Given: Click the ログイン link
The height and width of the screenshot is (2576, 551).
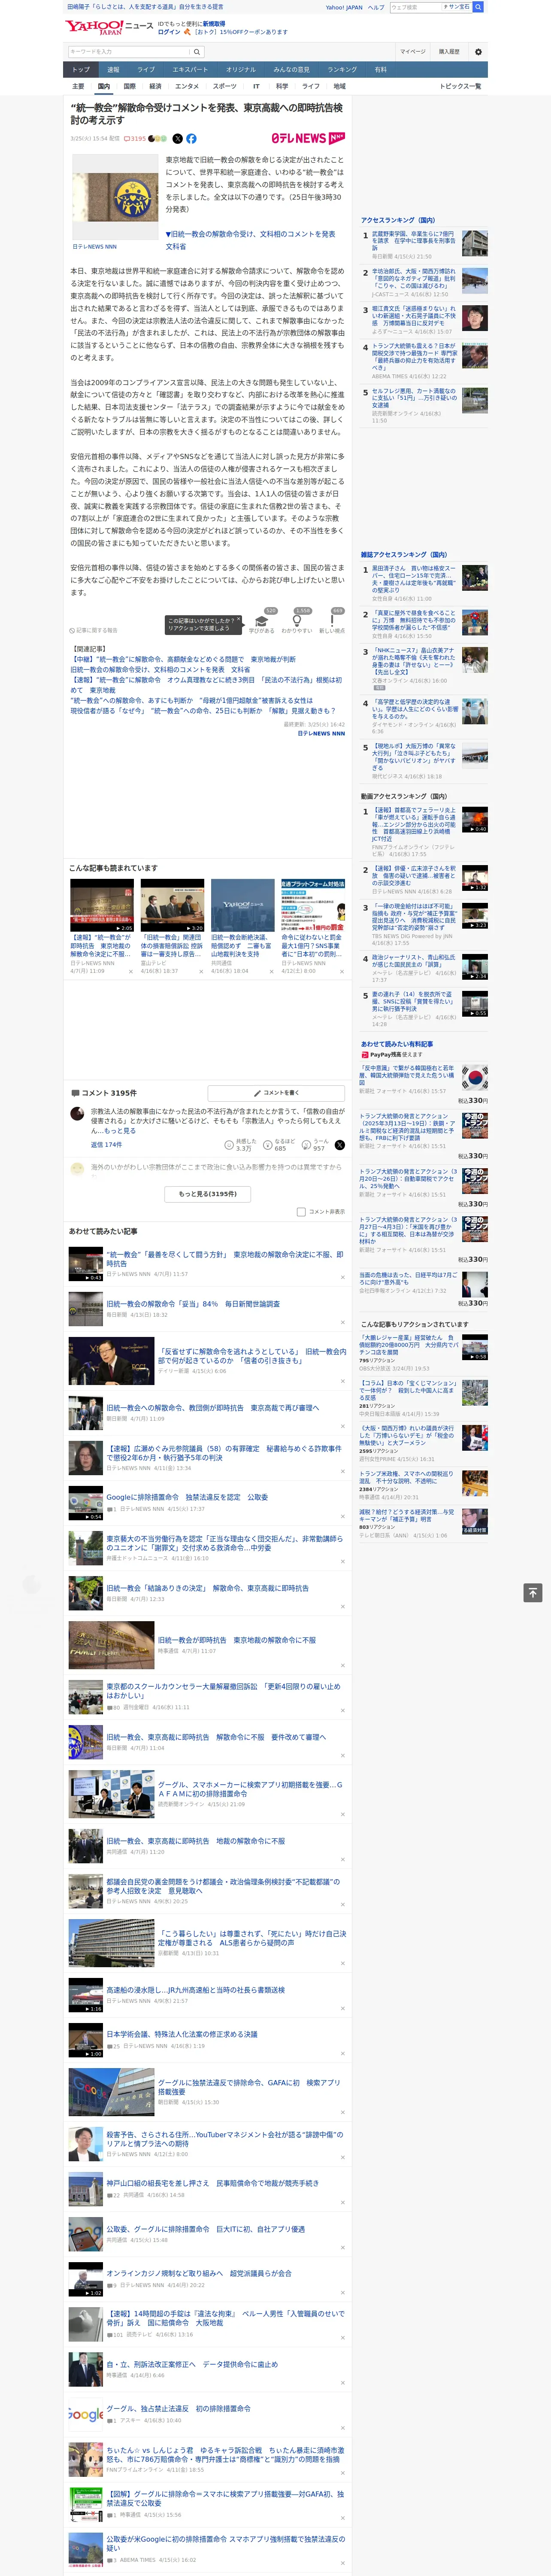Looking at the screenshot, I should pos(169,32).
